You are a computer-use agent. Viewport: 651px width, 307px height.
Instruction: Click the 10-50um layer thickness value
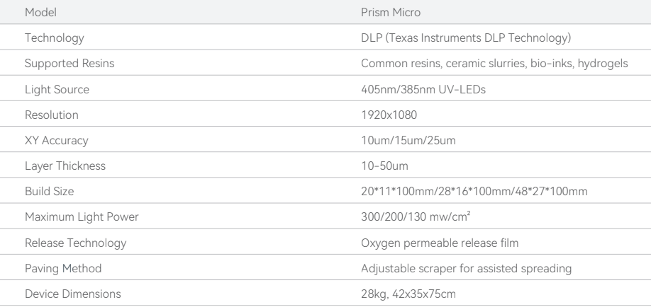(382, 166)
